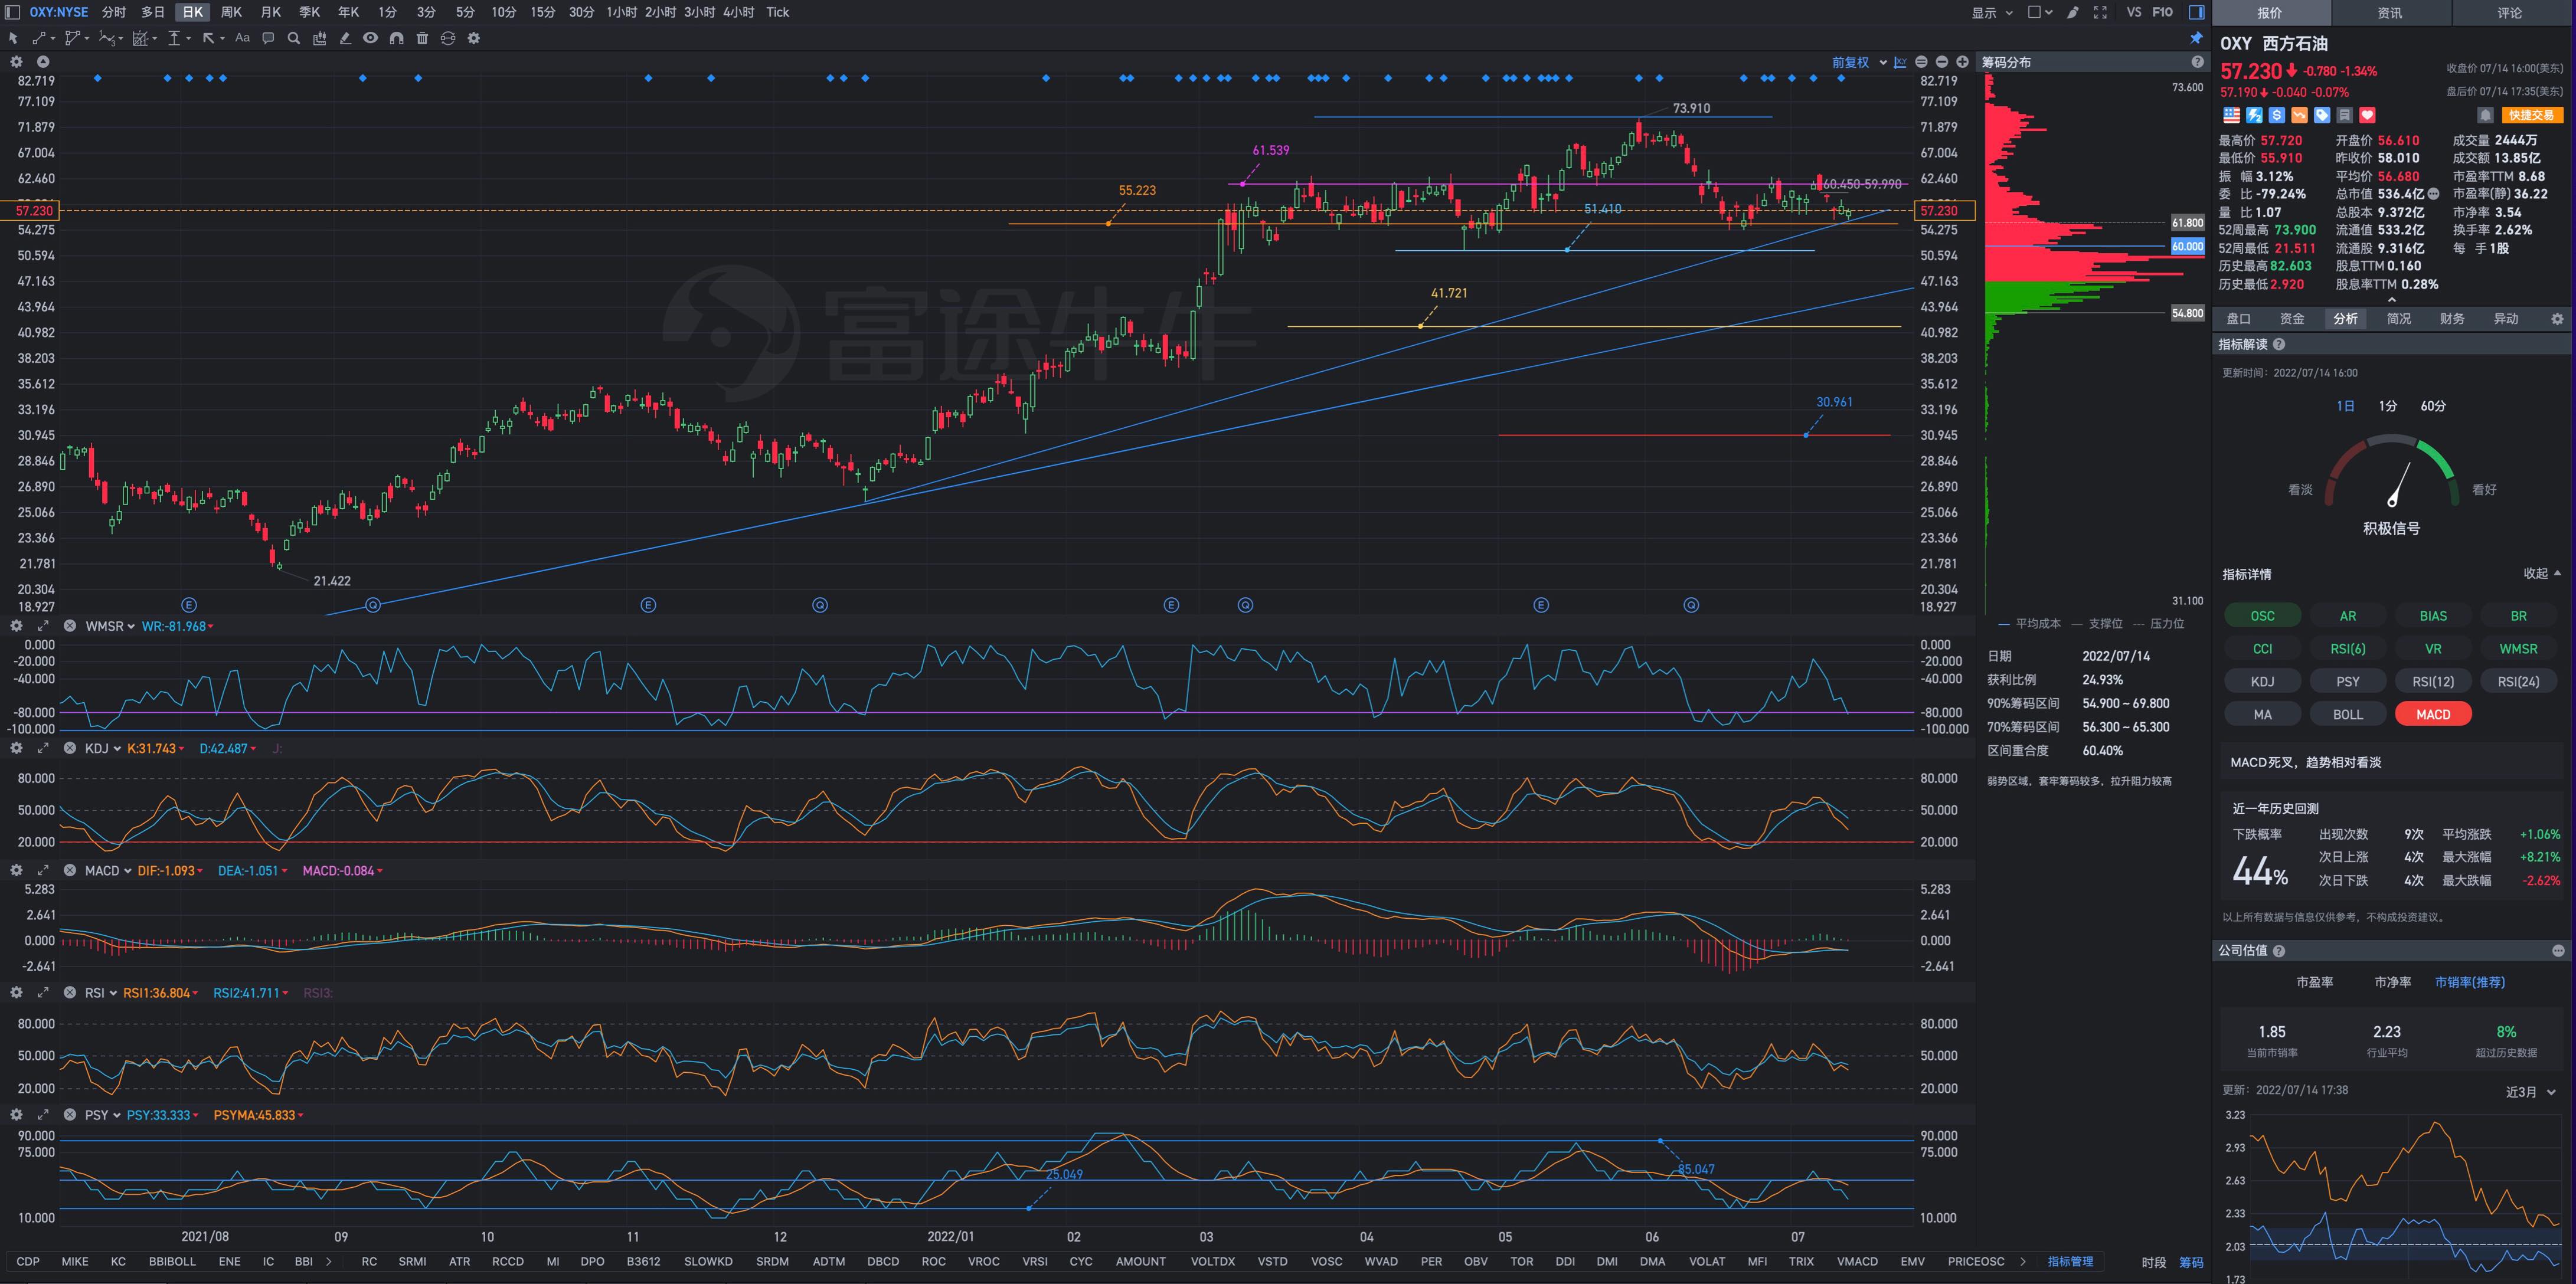Viewport: 2576px width, 1284px height.
Task: Click the first E earnings marker
Action: [189, 605]
